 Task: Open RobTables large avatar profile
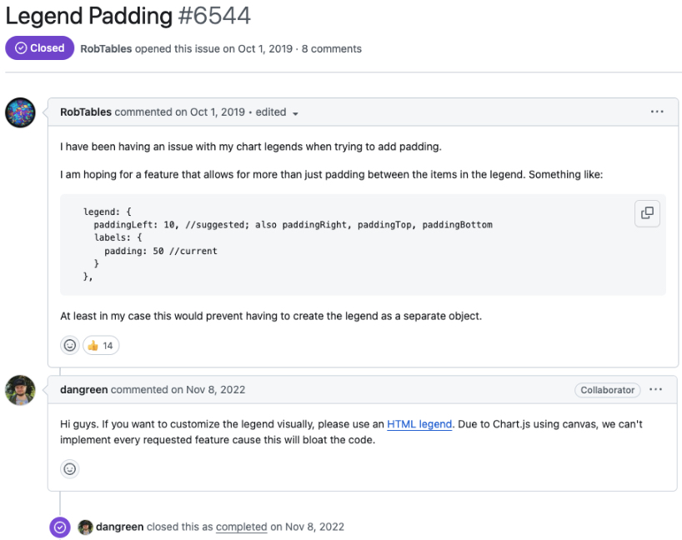[20, 112]
